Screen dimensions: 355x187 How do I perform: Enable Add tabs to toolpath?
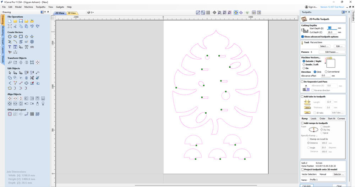coord(302,97)
